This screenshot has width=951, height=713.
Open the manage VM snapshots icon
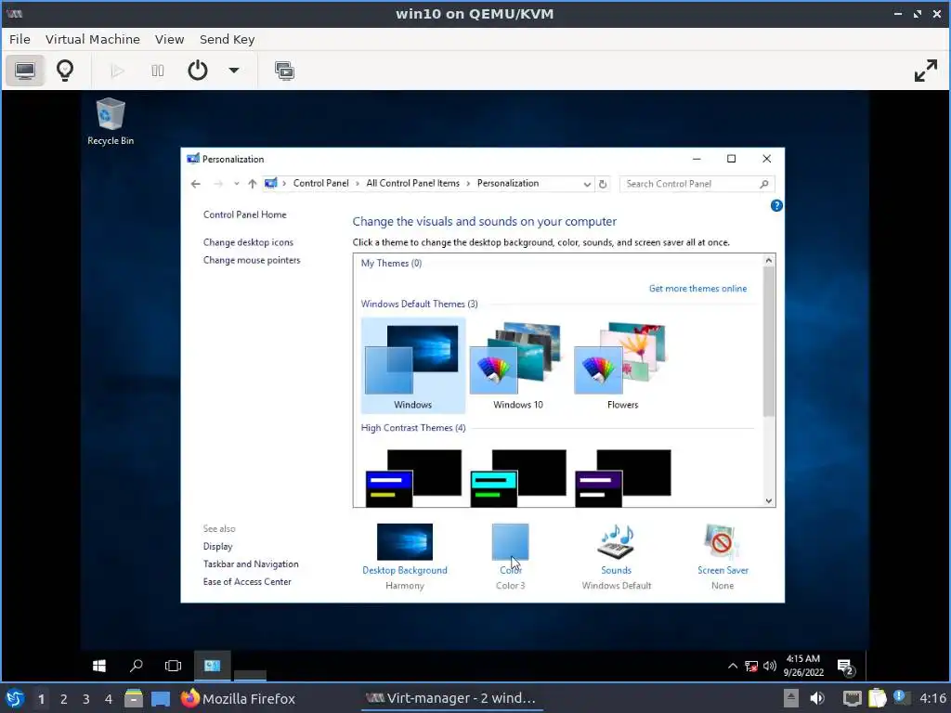(284, 71)
